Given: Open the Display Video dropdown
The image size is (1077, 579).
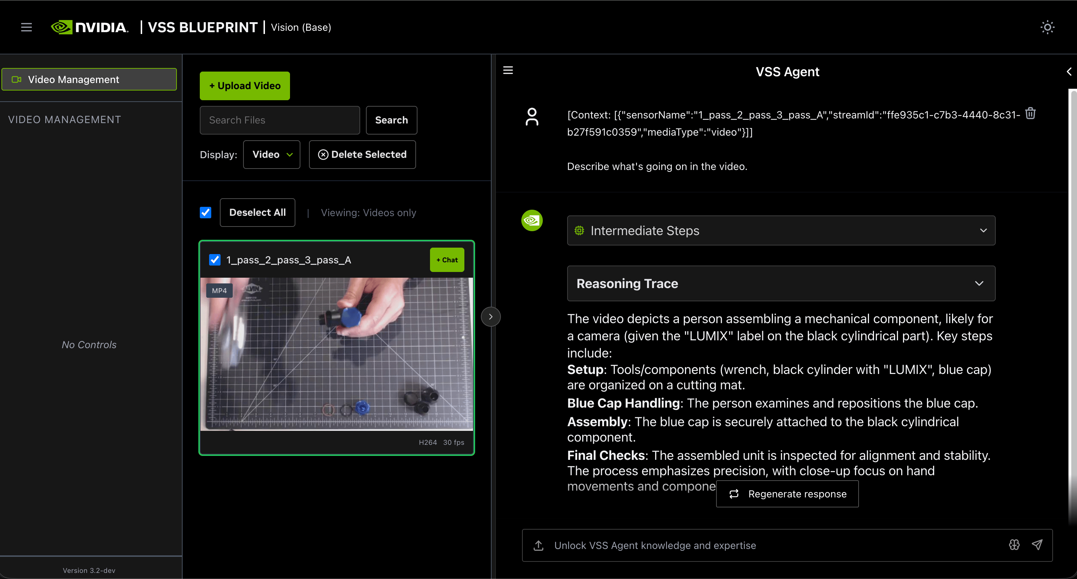Looking at the screenshot, I should click(x=272, y=155).
